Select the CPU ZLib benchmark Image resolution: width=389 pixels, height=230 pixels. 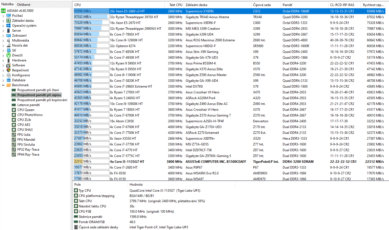pyautogui.click(x=24, y=120)
